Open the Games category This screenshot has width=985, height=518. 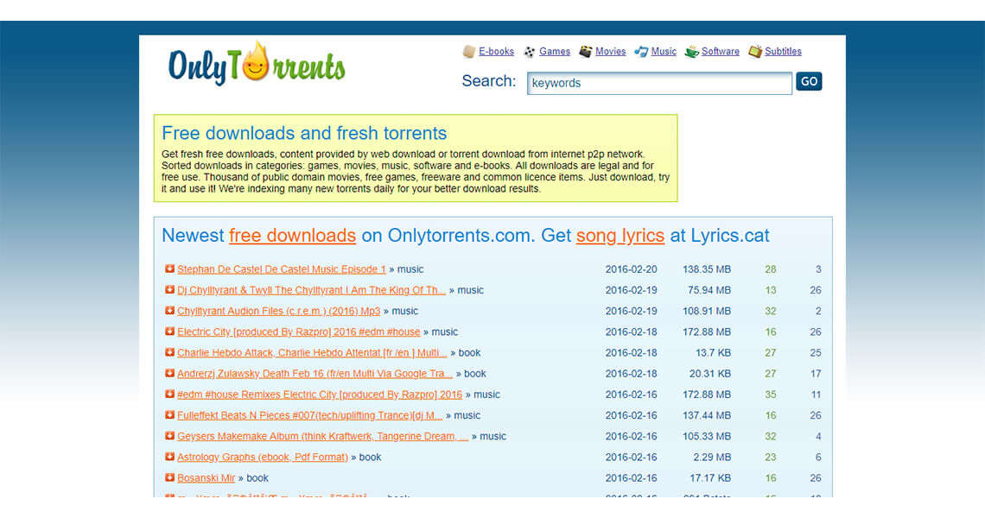(555, 52)
